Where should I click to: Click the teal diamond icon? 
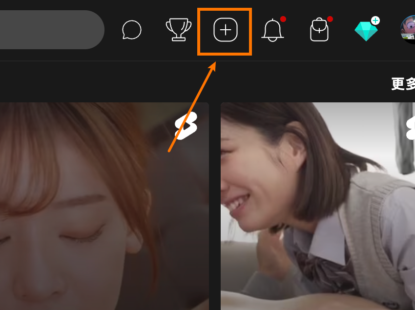pyautogui.click(x=366, y=31)
